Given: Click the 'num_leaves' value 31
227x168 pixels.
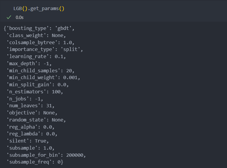Looking at the screenshot, I should pos(49,106).
